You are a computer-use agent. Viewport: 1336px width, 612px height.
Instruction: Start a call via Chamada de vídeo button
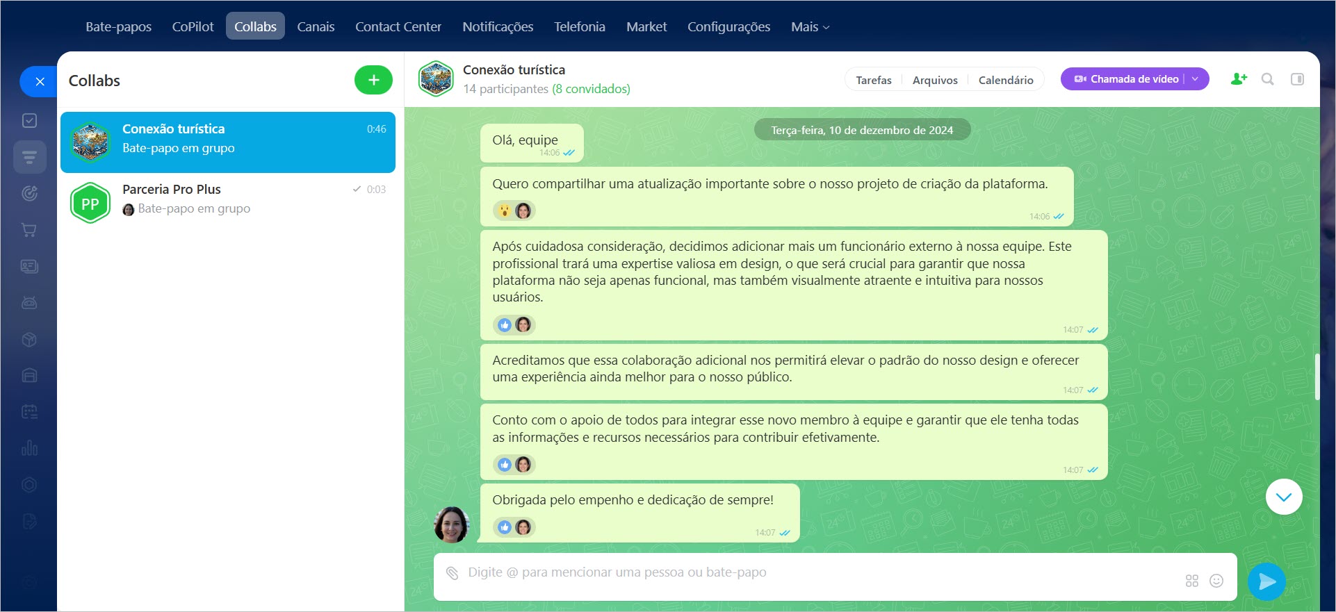click(1126, 79)
